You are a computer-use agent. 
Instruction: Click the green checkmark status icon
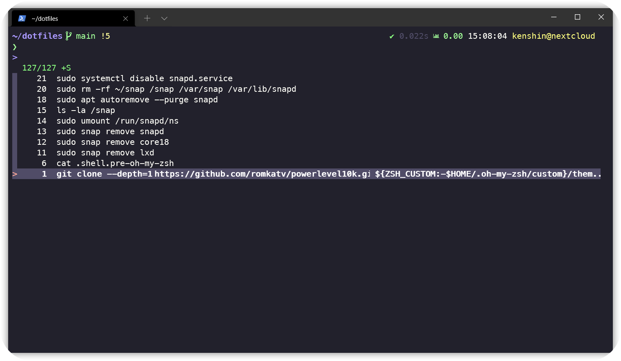click(392, 36)
